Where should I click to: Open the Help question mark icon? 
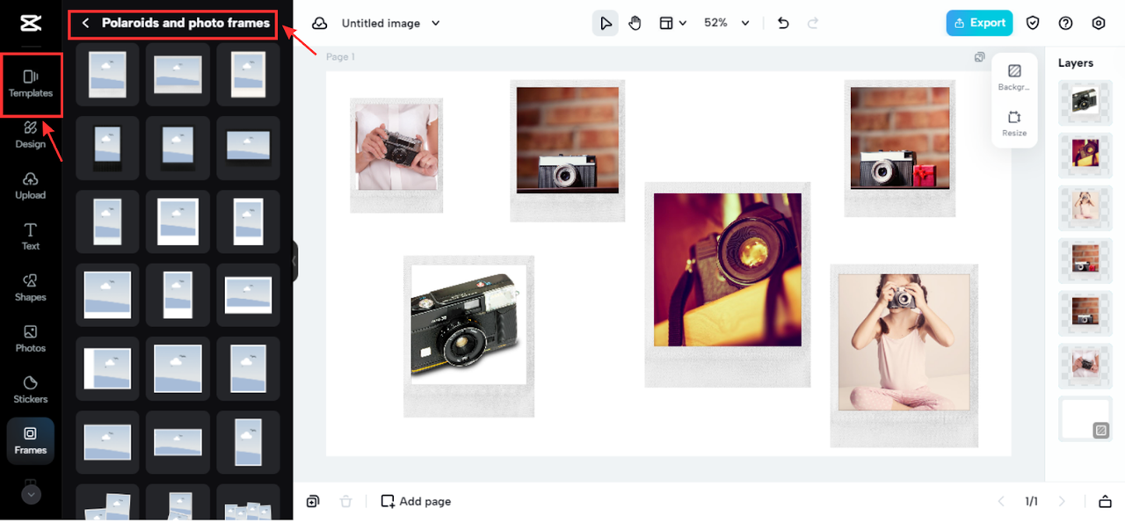pos(1066,24)
